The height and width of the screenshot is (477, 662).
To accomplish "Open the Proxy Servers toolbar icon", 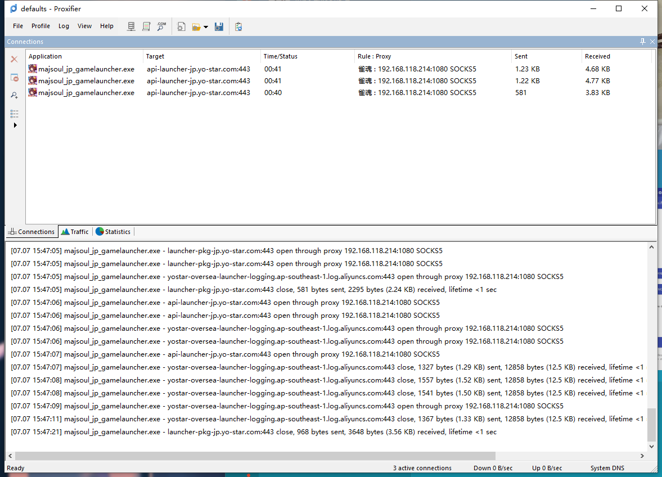I will coord(131,26).
